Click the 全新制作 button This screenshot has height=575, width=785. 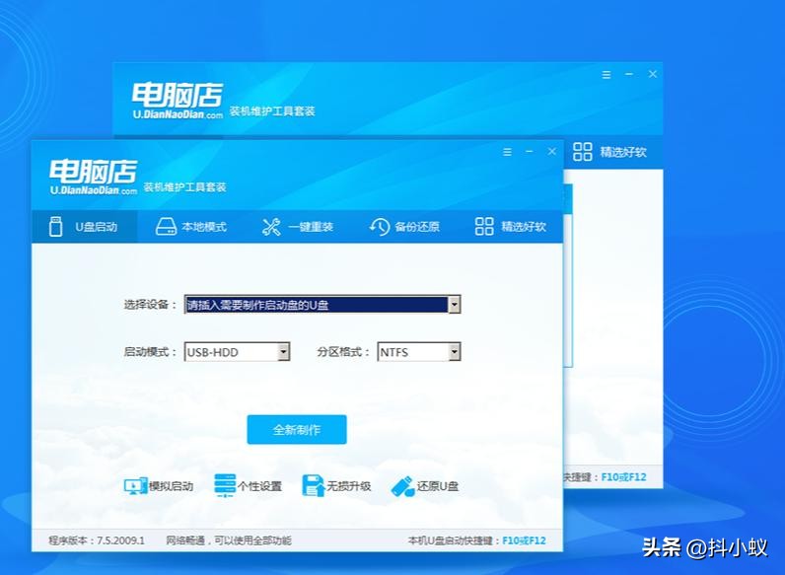(x=297, y=430)
